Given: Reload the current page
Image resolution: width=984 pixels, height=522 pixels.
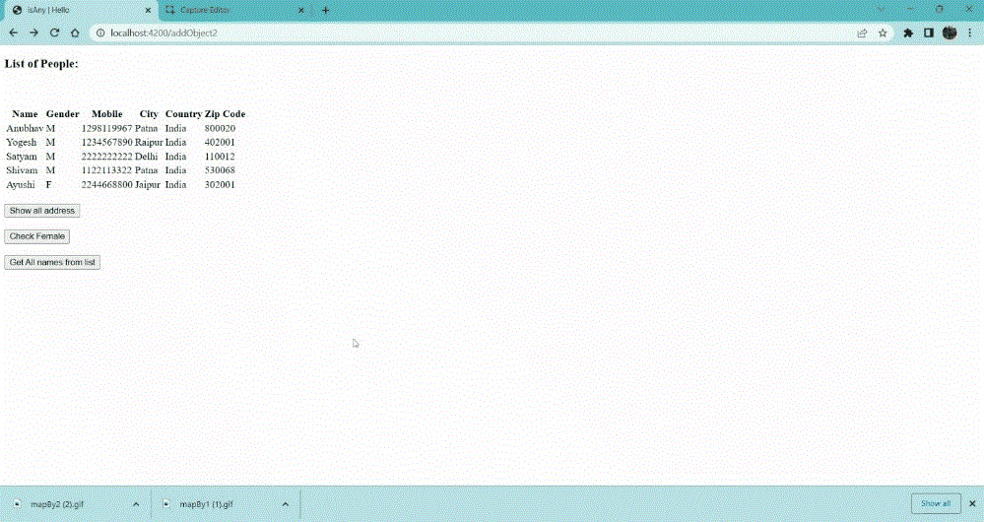Looking at the screenshot, I should click(x=54, y=33).
